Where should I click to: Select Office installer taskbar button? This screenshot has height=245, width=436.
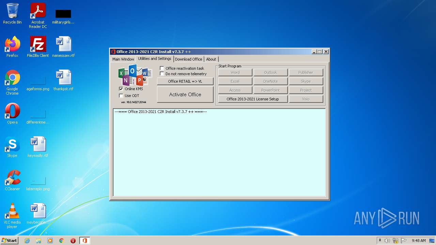[84, 241]
